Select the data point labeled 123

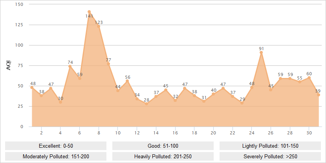tap(99, 26)
